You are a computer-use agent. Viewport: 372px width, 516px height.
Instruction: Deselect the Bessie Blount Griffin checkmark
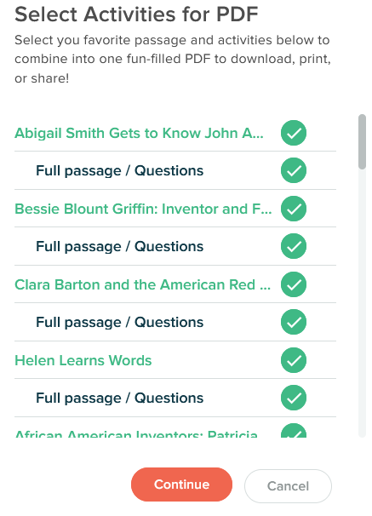coord(294,209)
